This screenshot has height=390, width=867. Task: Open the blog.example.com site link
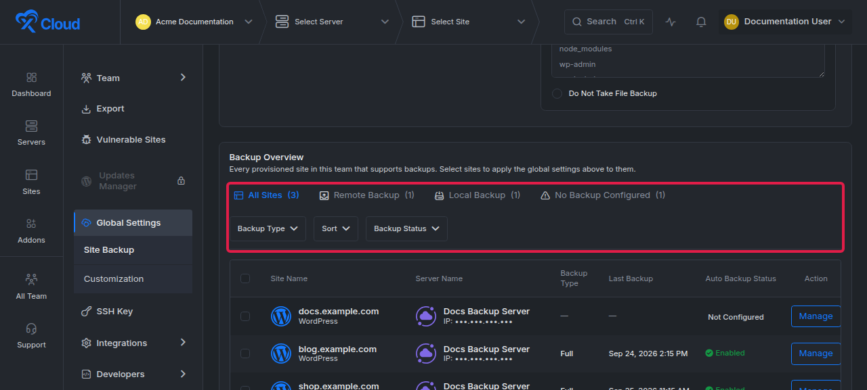click(x=337, y=349)
